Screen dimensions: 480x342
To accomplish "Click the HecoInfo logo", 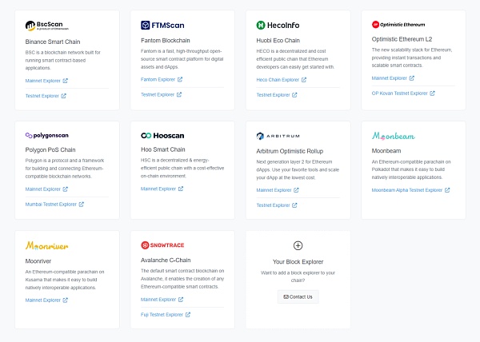I will point(278,26).
